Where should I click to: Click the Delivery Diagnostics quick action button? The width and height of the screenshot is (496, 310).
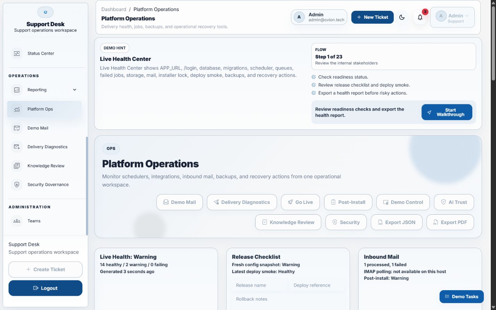point(242,202)
